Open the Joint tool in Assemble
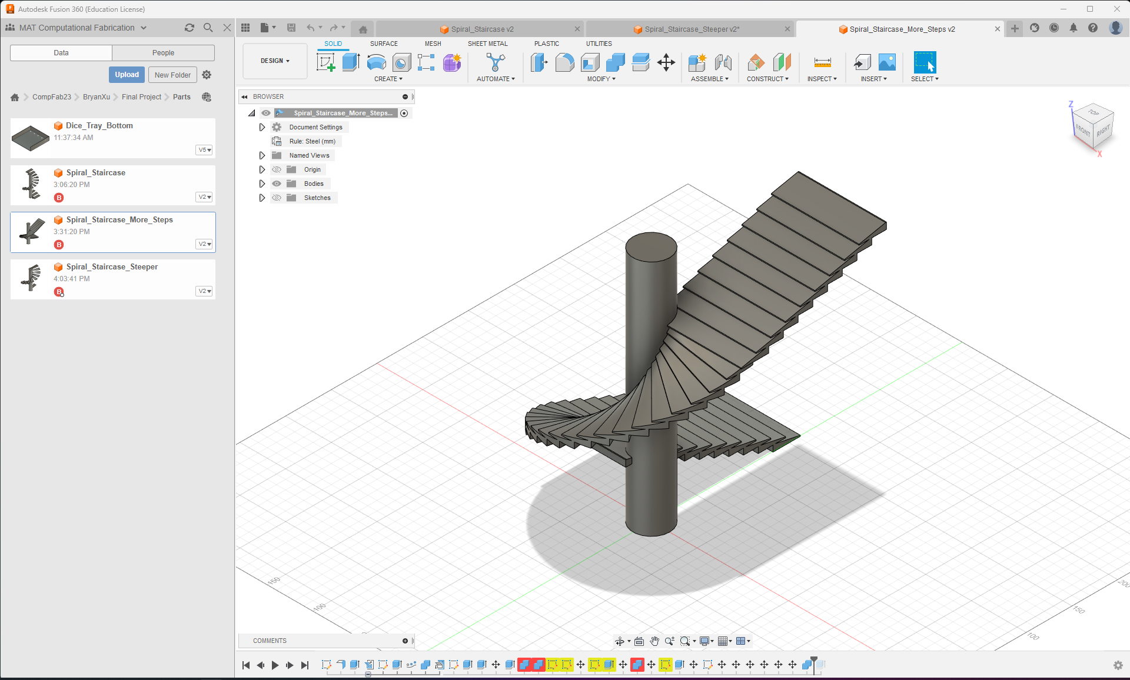The image size is (1130, 680). click(723, 62)
